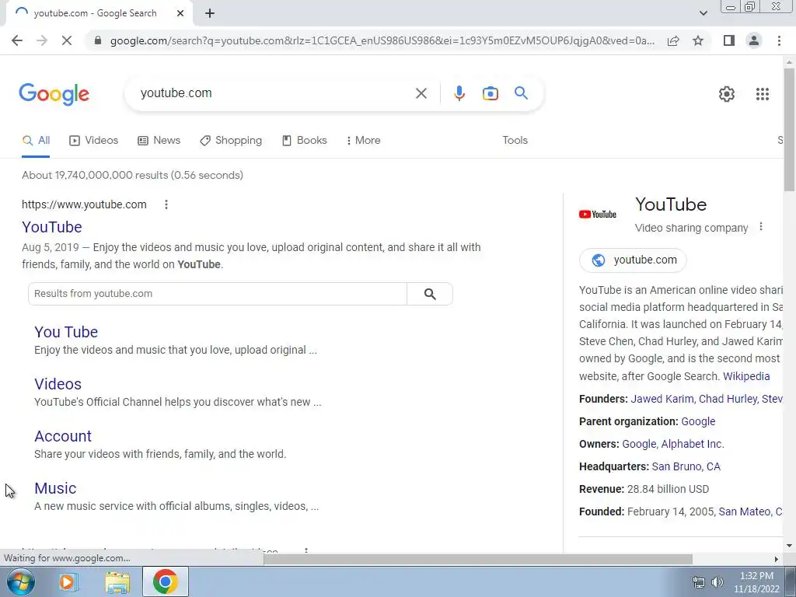Bookmark this page with star icon
This screenshot has width=796, height=597.
click(x=698, y=40)
